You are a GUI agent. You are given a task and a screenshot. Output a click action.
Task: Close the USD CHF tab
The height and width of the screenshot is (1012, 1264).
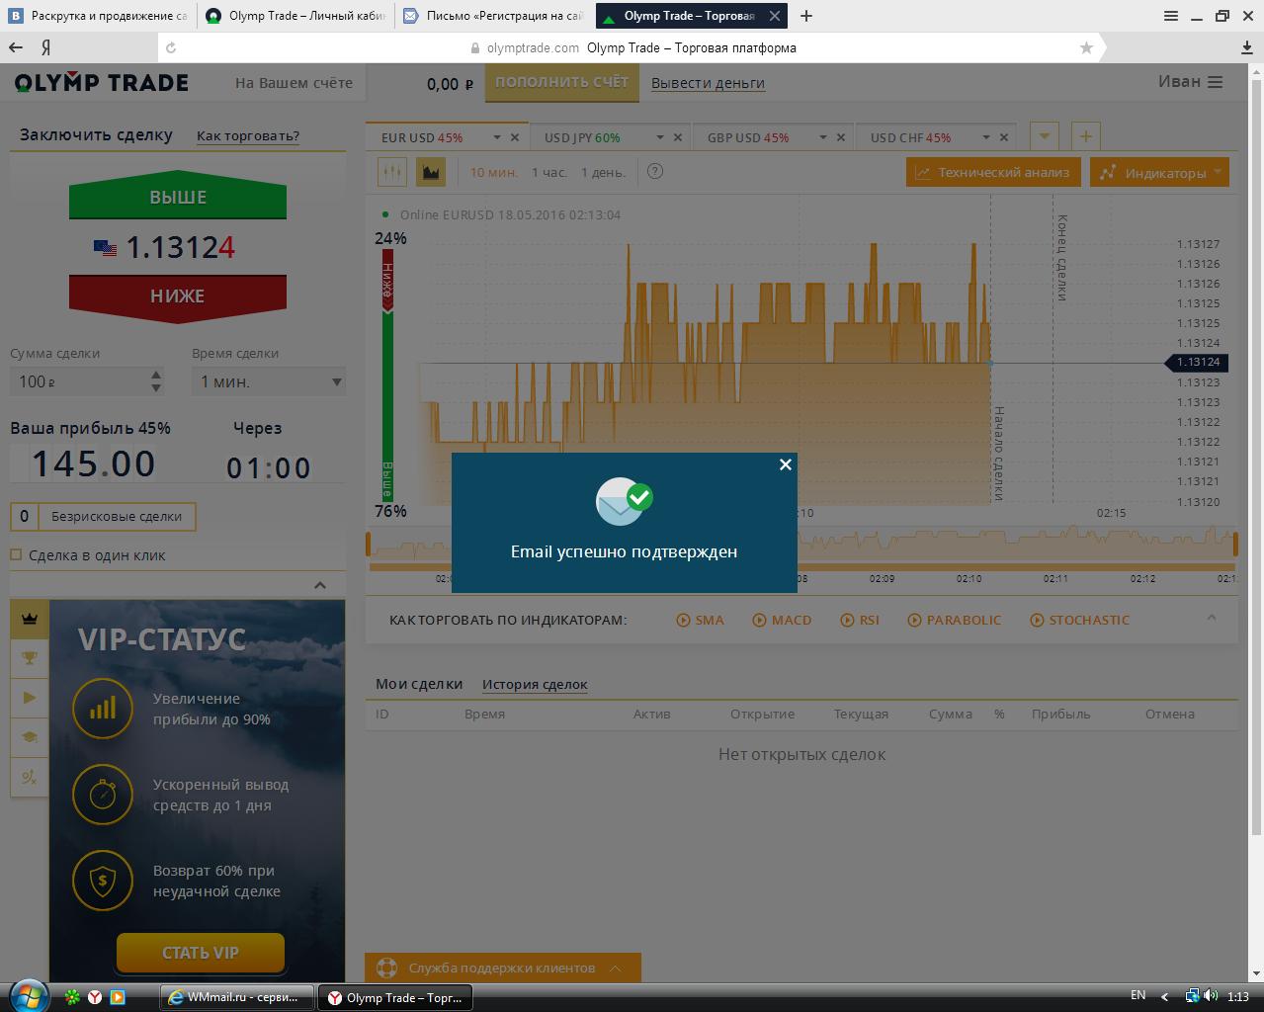(x=1004, y=137)
